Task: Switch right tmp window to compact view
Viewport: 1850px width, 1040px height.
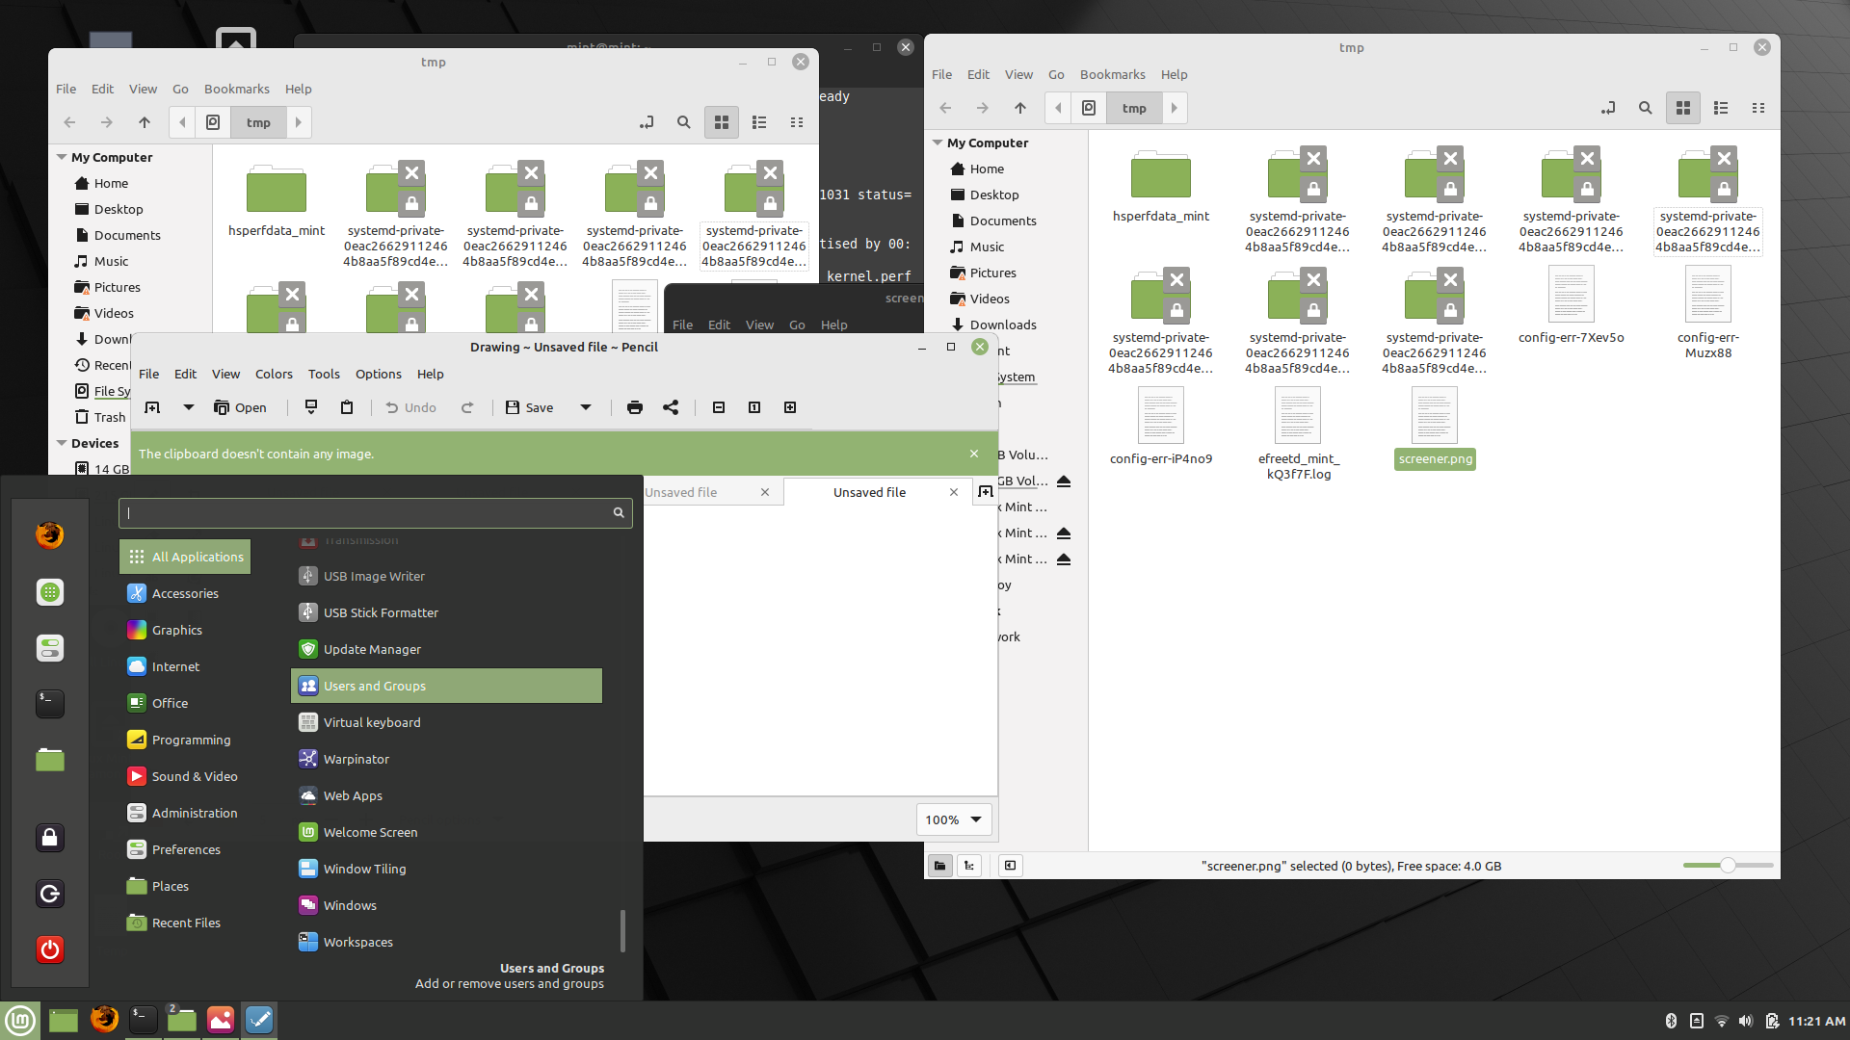Action: (1758, 108)
